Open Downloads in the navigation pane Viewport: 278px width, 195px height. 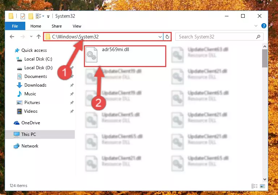pyautogui.click(x=35, y=85)
